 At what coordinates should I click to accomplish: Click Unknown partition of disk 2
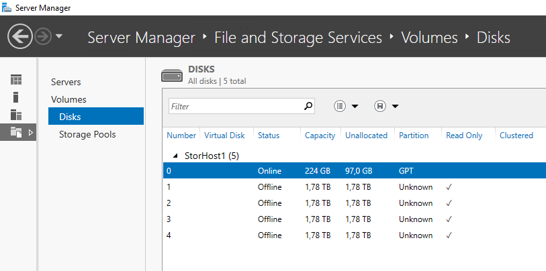[x=416, y=203]
